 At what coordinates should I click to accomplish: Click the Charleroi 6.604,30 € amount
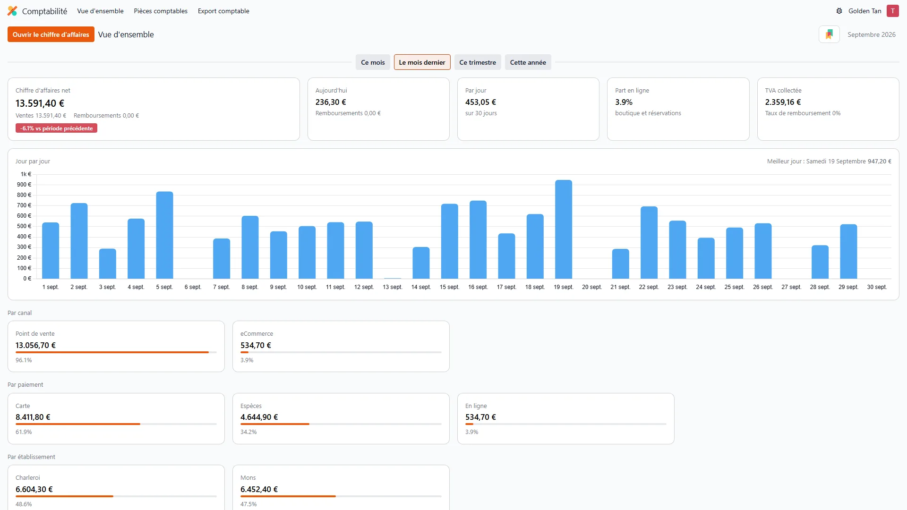tap(34, 490)
